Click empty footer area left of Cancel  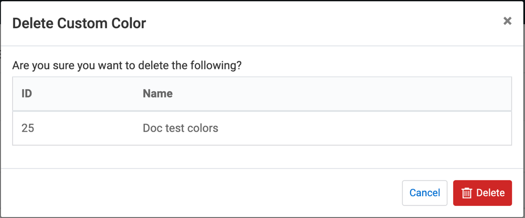pyautogui.click(x=210, y=193)
